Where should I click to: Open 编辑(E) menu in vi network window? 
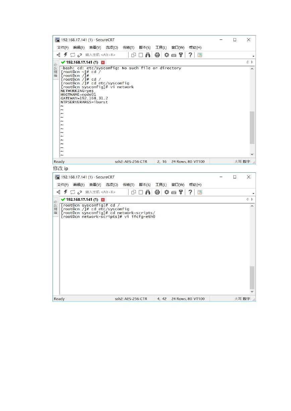(x=79, y=48)
